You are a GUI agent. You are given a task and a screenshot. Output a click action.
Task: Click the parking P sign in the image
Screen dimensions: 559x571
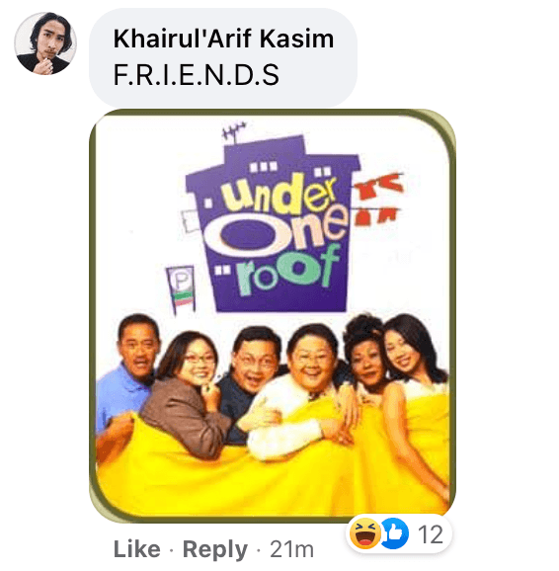tap(181, 289)
